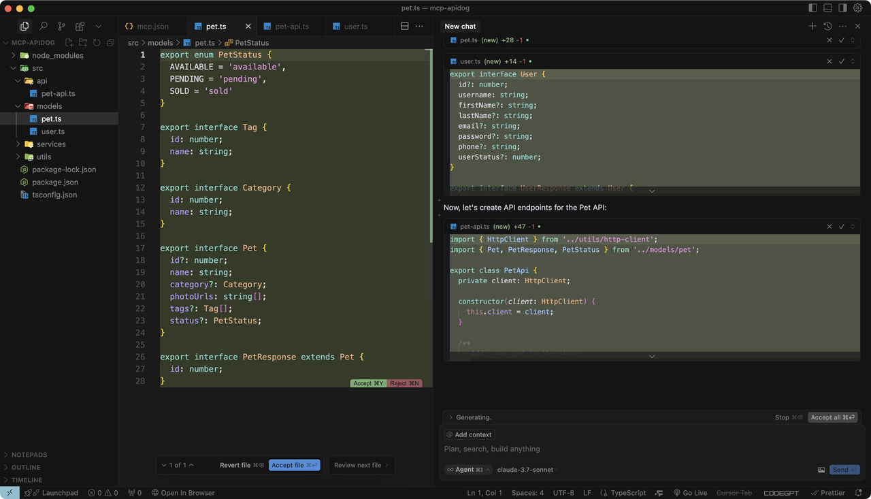
Task: Show more activity bar views chevron
Action: coord(99,26)
